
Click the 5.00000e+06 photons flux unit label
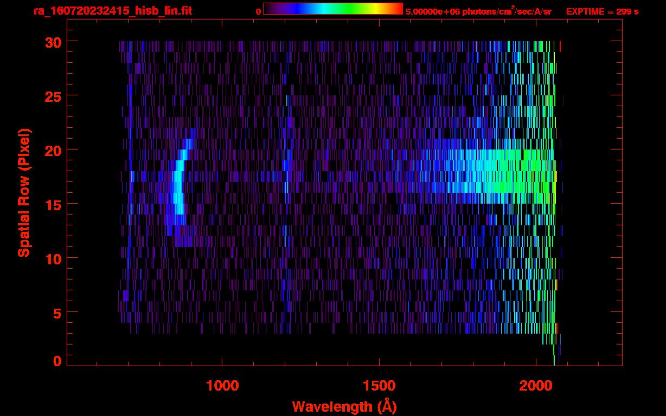pyautogui.click(x=478, y=11)
